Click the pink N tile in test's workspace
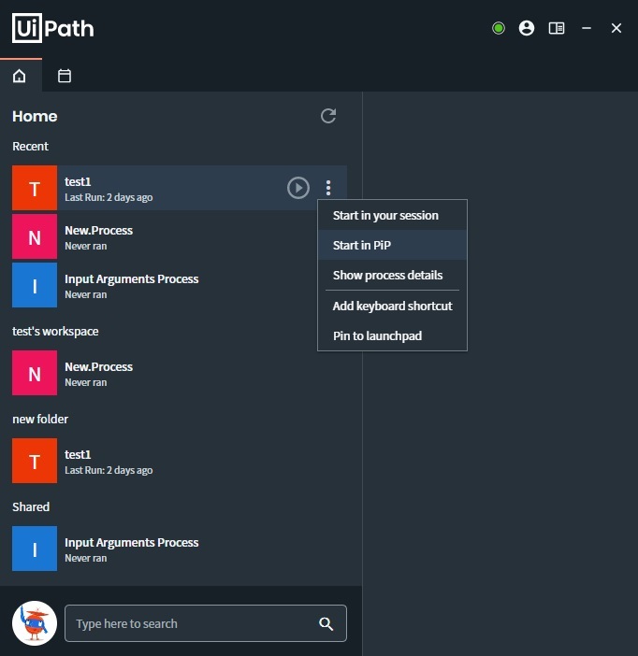638x656 pixels. [x=35, y=373]
